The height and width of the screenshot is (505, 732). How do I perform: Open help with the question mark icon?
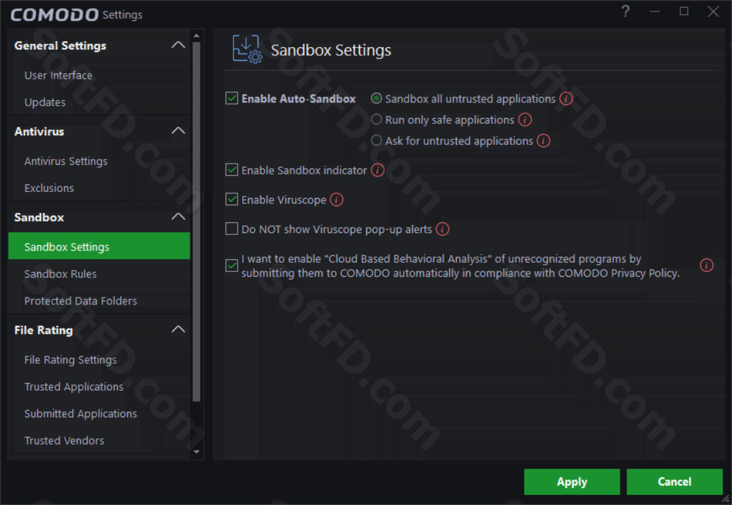(626, 11)
